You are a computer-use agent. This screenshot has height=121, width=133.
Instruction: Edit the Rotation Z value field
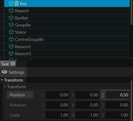(117, 105)
